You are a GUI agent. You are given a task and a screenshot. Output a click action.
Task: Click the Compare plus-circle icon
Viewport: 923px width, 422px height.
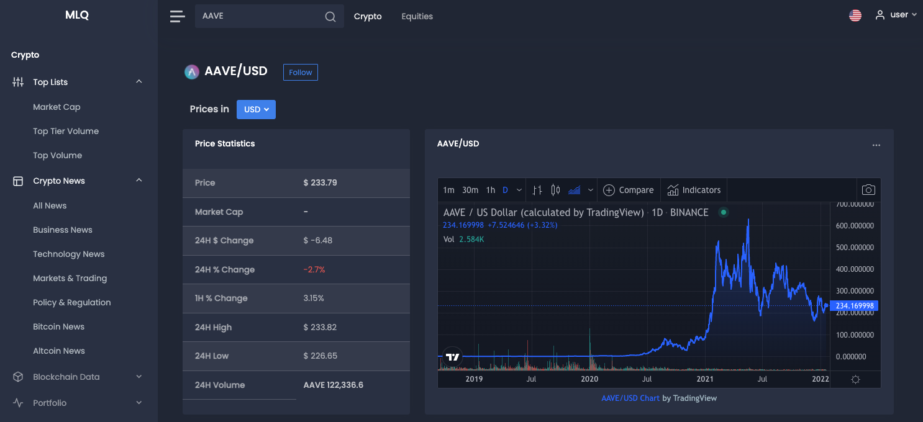609,190
